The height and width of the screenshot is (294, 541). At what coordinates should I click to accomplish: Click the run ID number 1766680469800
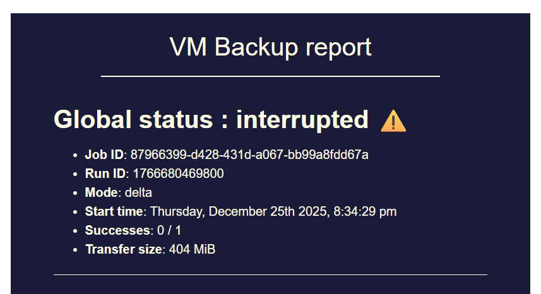[x=178, y=173]
